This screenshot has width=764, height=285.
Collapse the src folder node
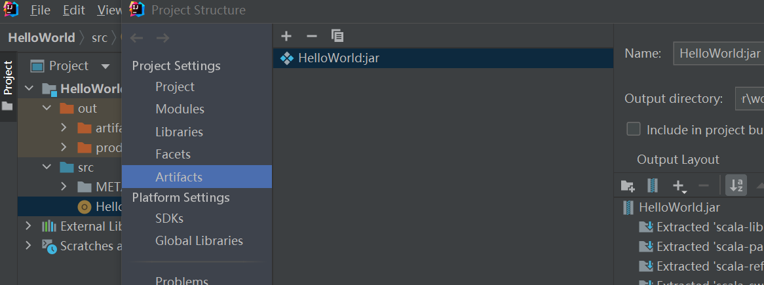point(47,167)
